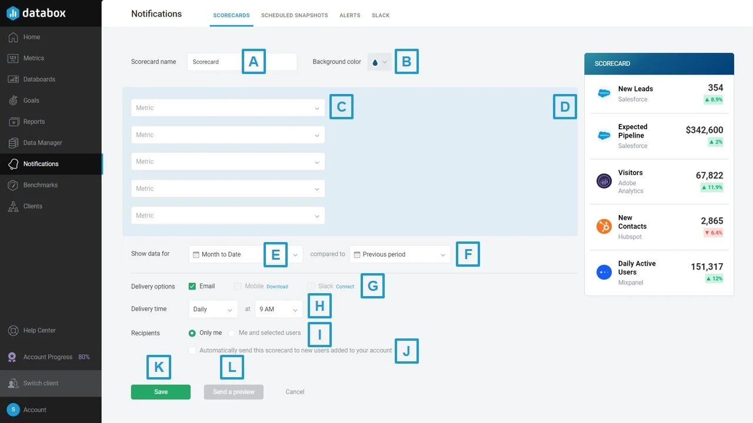Select the 'Me and selected users' radio
This screenshot has width=753, height=423.
(232, 333)
